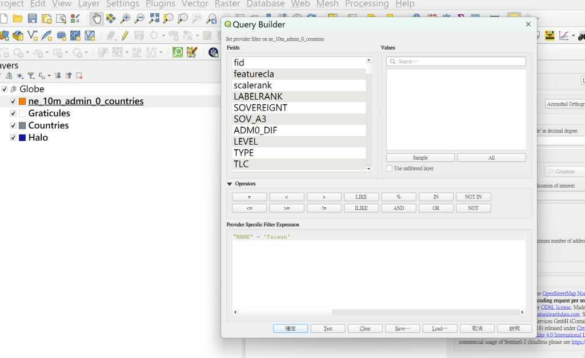
Task: Click the profile chart plugin icon
Action: point(564,35)
